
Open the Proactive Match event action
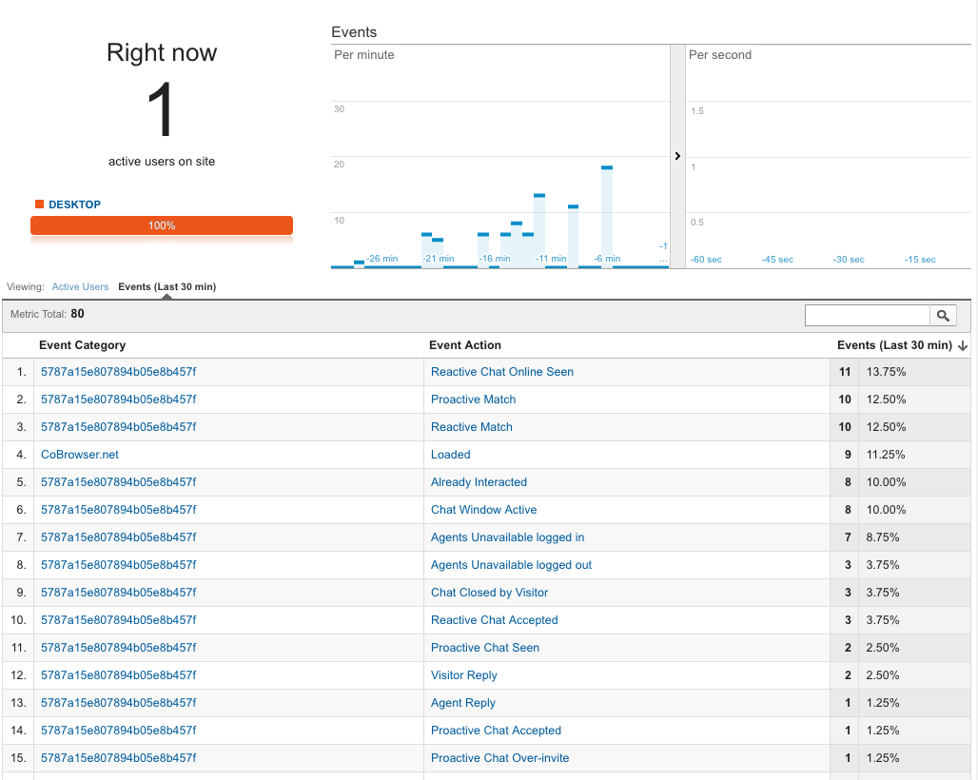[x=473, y=400]
